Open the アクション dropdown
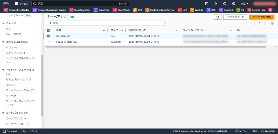The height and width of the screenshot is (134, 278). coord(235,17)
